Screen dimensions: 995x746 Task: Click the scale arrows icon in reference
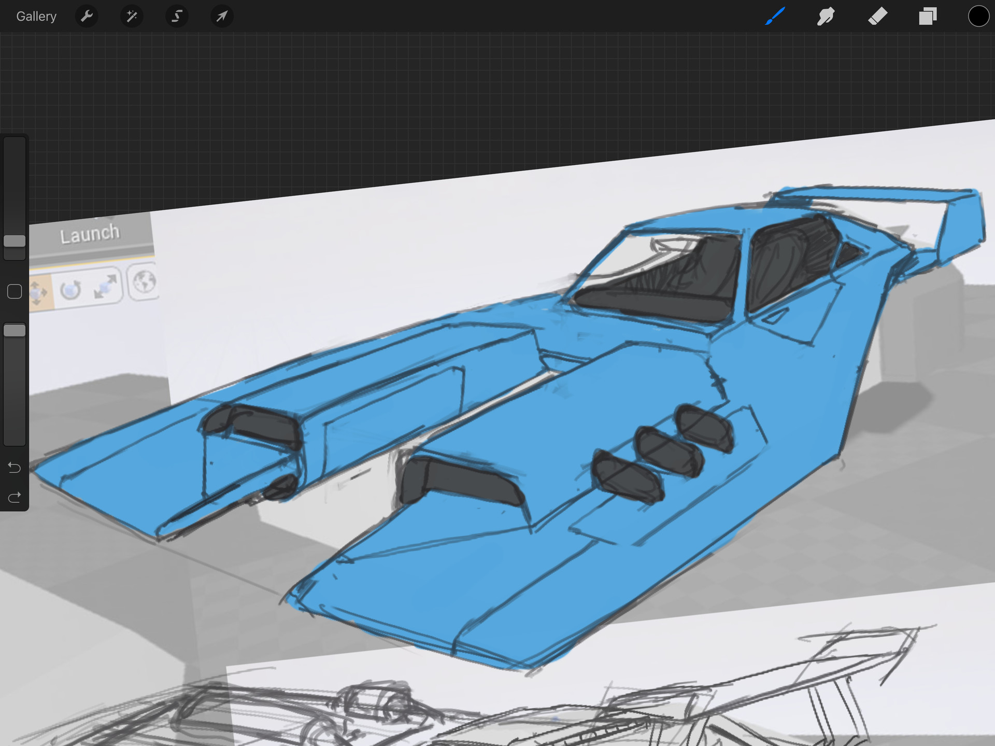(x=105, y=286)
